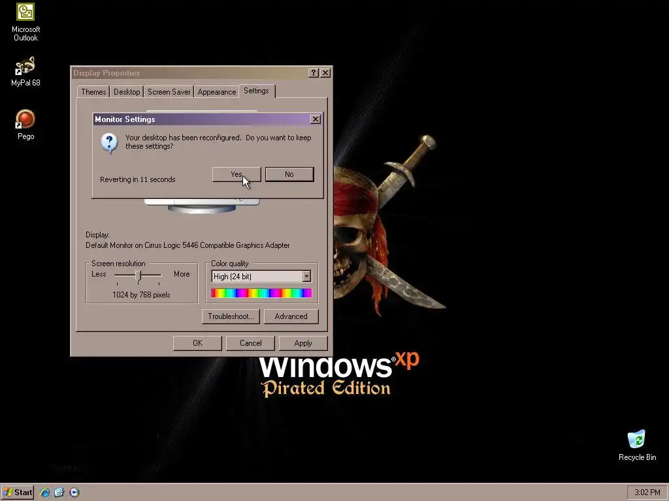
Task: Click the 'Reverting in 11 seconds' text
Action: click(x=138, y=179)
